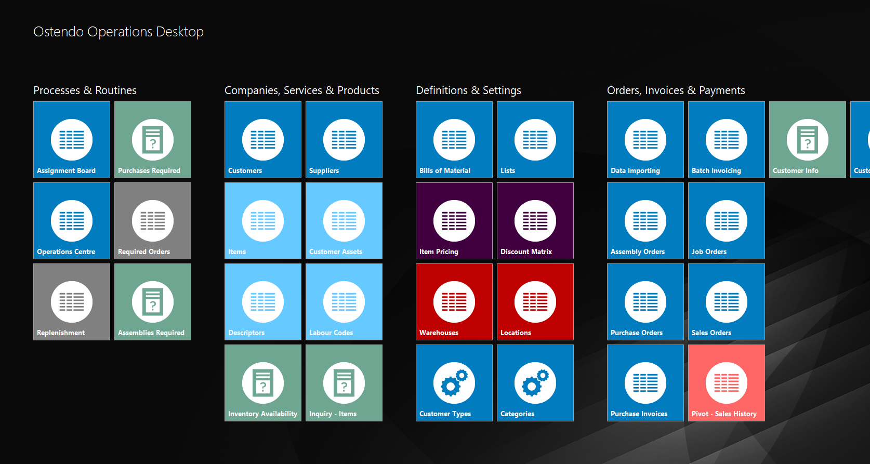Open the Assemblies Required tile
Viewport: 870px width, 464px height.
coord(153,302)
